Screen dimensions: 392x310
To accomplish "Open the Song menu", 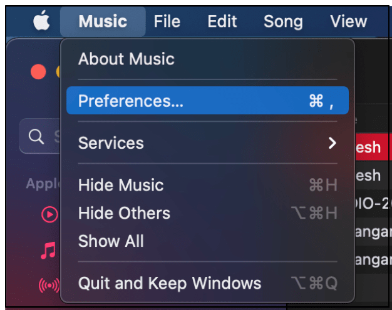I will pyautogui.click(x=283, y=22).
